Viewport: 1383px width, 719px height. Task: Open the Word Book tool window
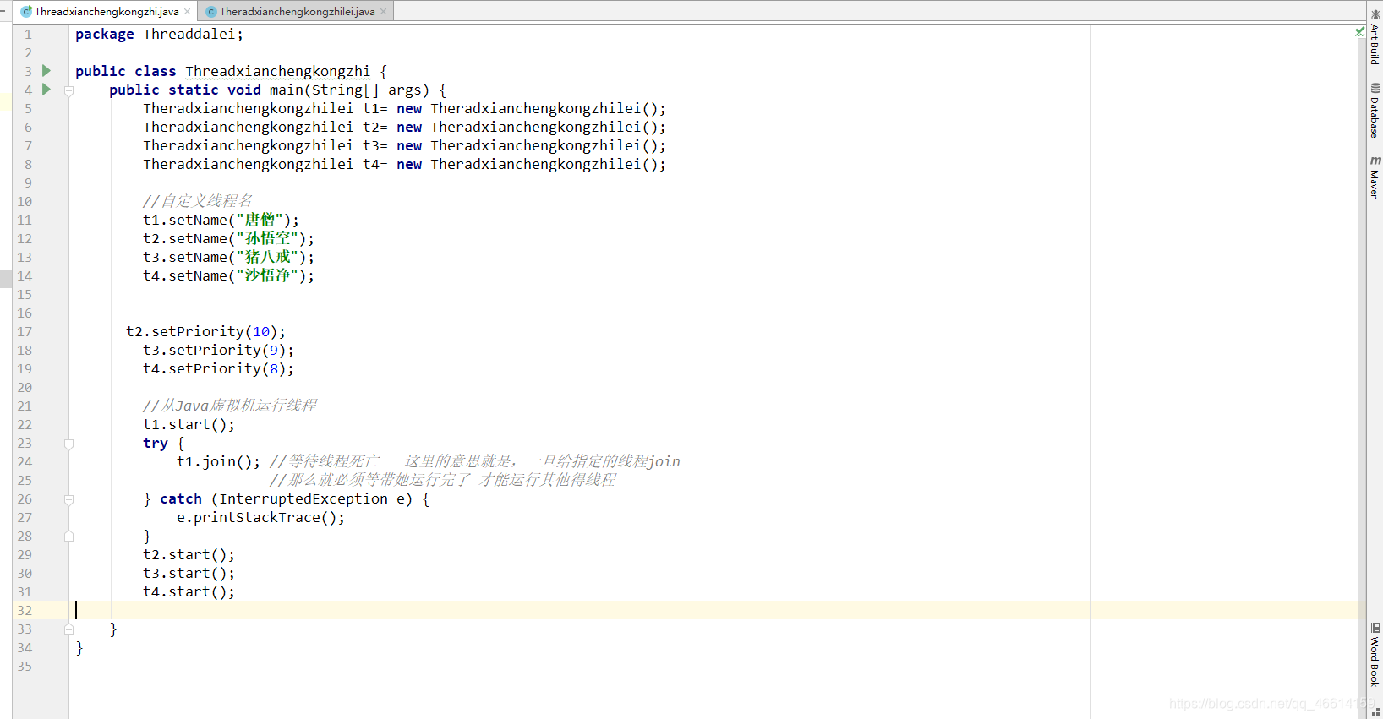pyautogui.click(x=1375, y=655)
